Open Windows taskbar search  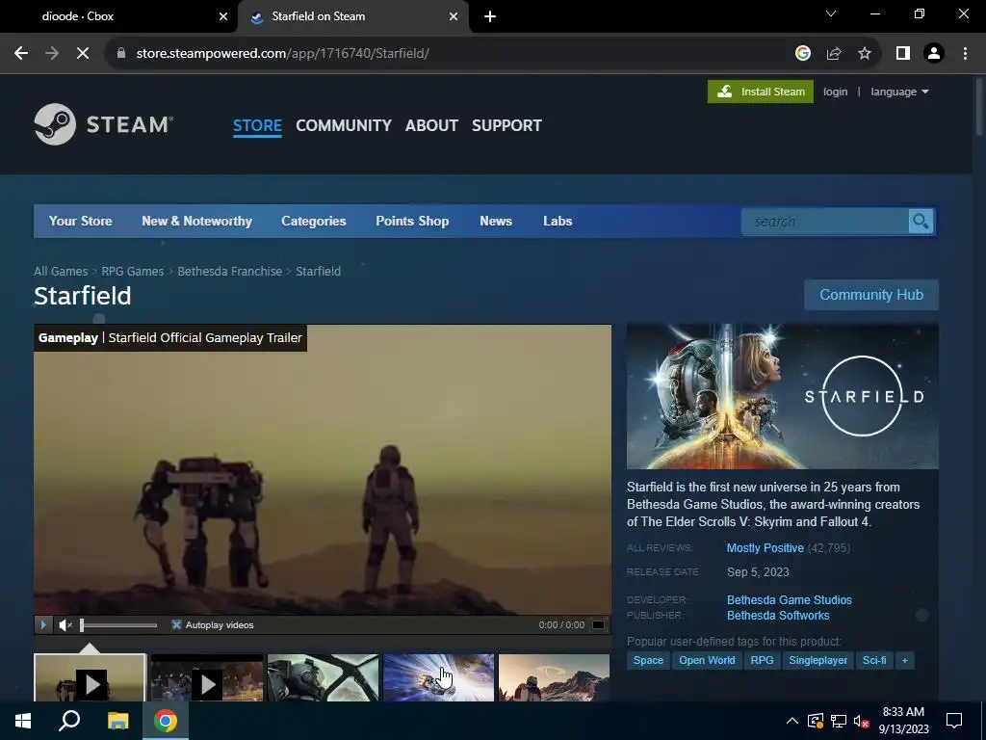69,721
